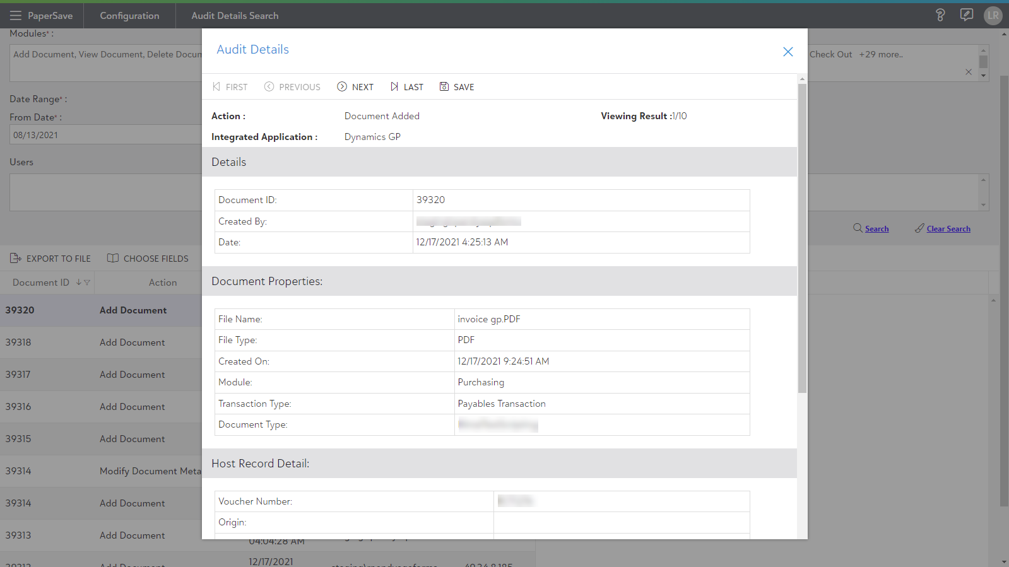The height and width of the screenshot is (567, 1009).
Task: Open Choose Fields column picker
Action: click(148, 259)
